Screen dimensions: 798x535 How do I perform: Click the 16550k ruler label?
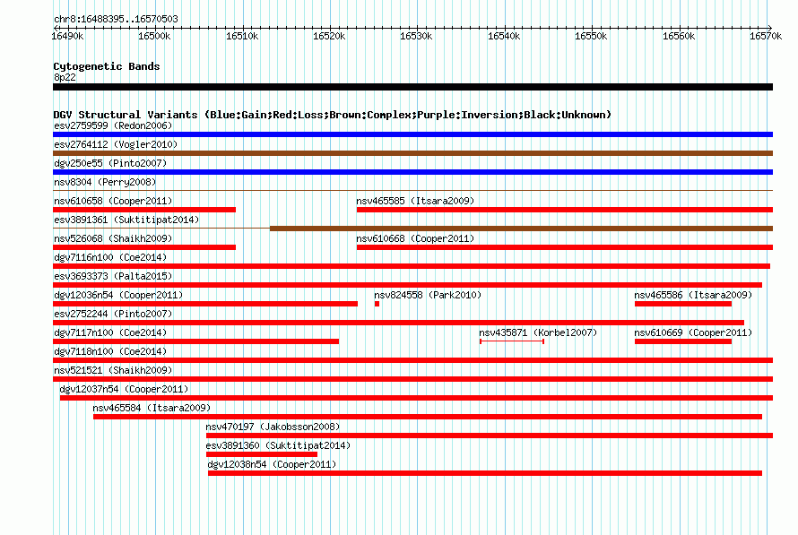tap(591, 36)
